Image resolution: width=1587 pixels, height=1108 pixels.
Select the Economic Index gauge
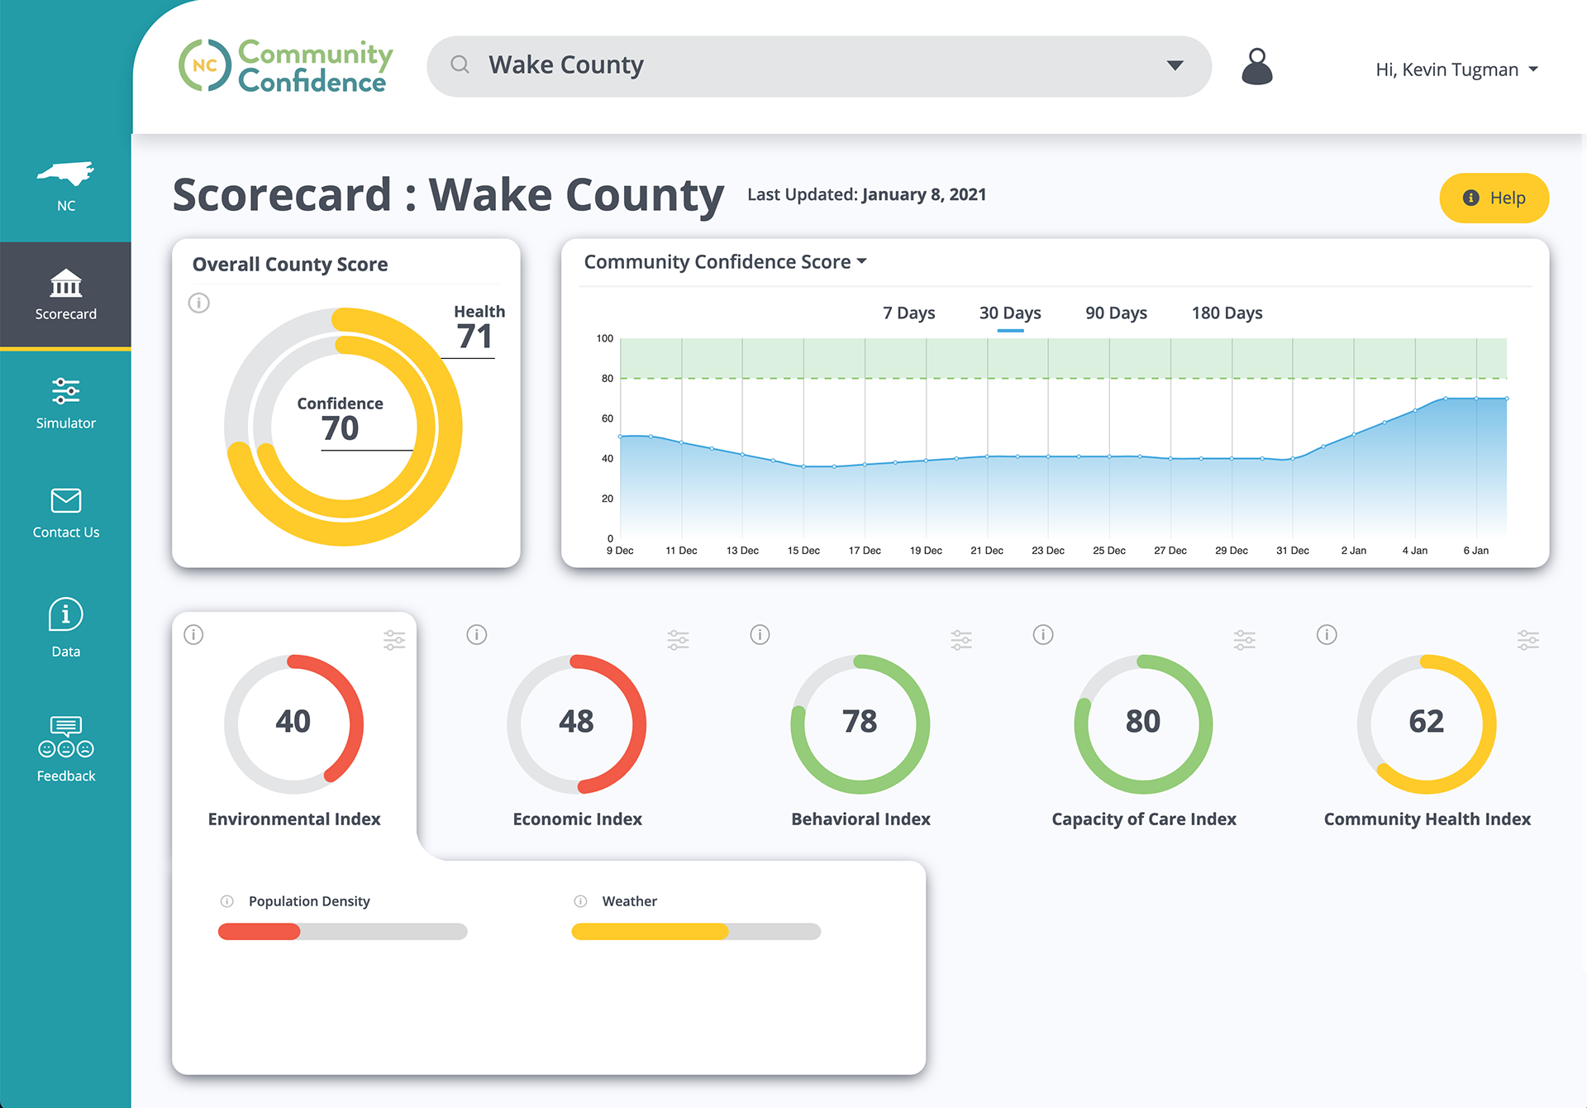click(x=576, y=724)
